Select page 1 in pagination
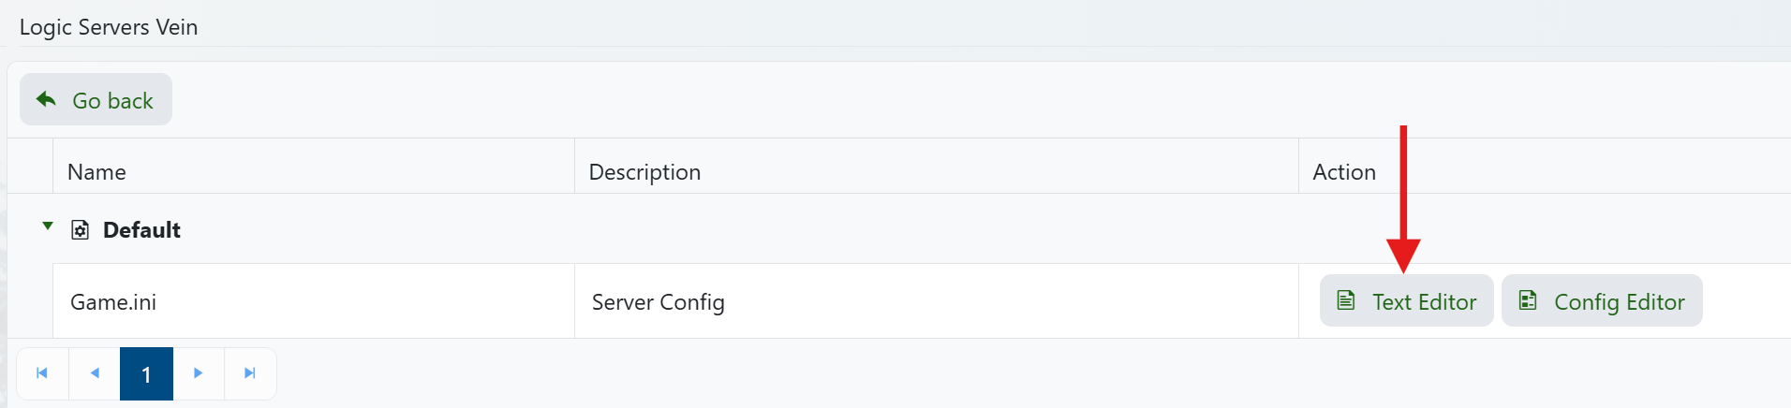 146,374
